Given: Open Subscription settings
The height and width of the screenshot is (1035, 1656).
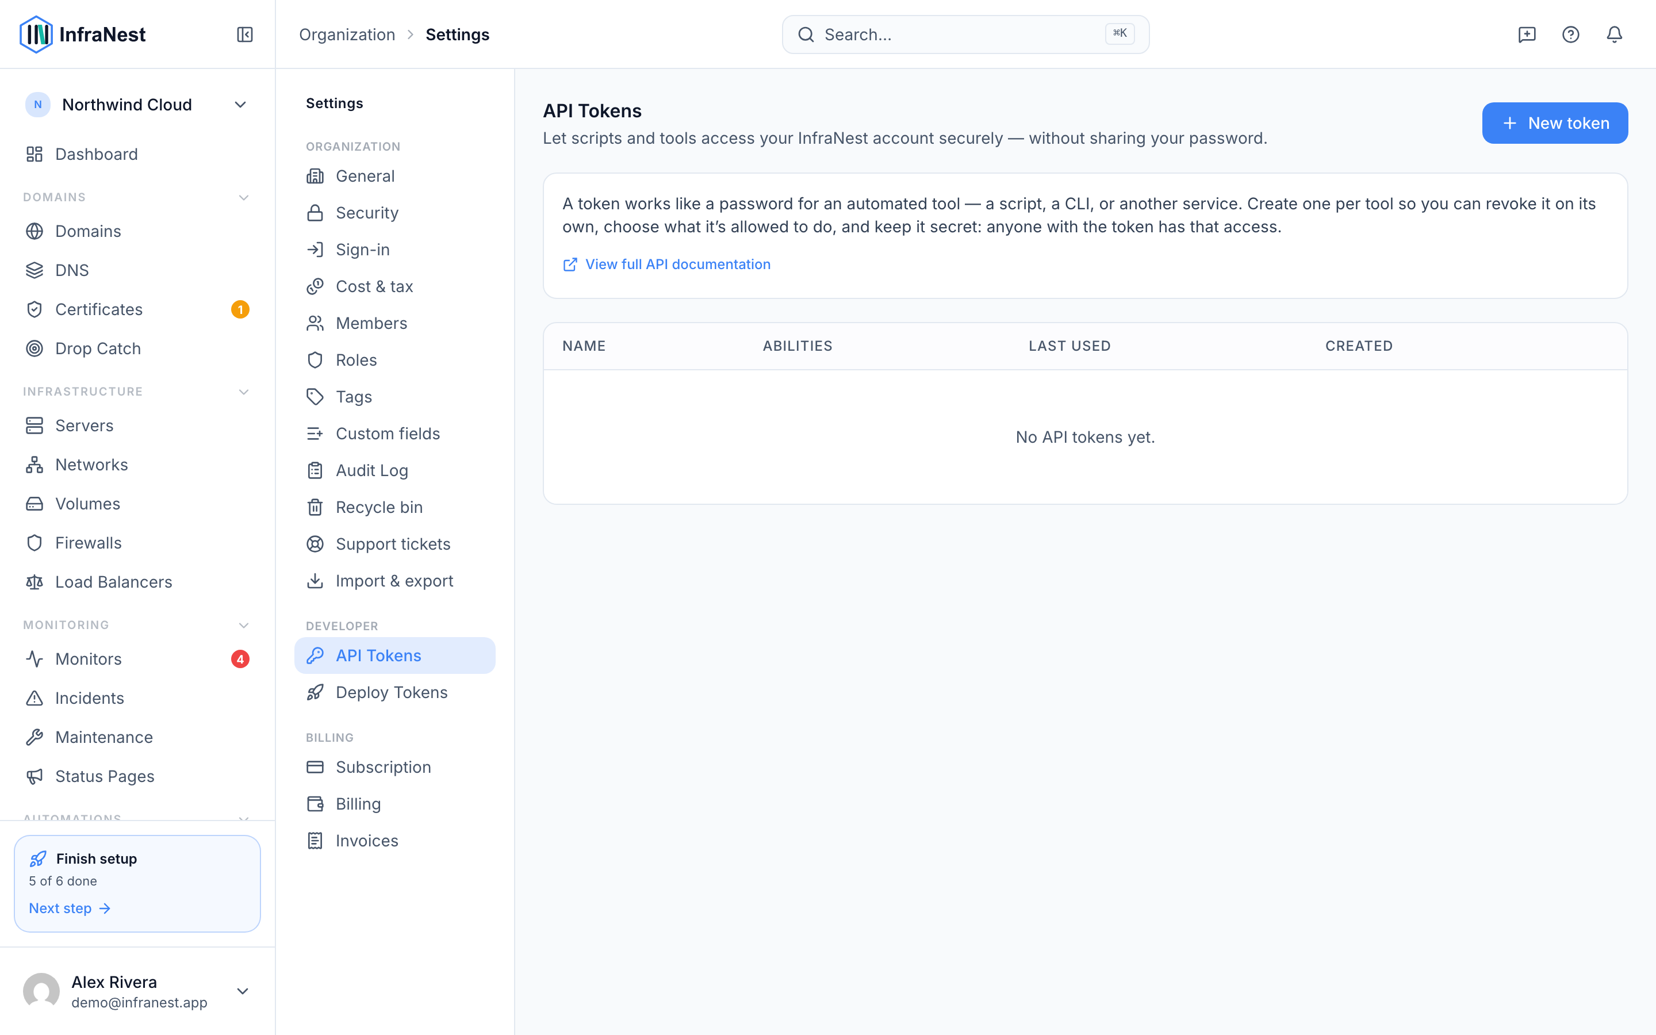Looking at the screenshot, I should point(395,768).
